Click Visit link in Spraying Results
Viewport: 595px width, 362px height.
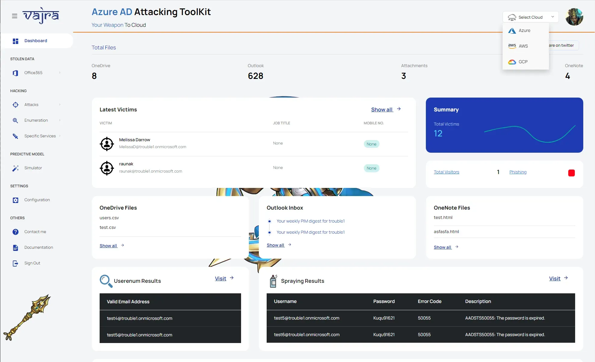pyautogui.click(x=555, y=279)
